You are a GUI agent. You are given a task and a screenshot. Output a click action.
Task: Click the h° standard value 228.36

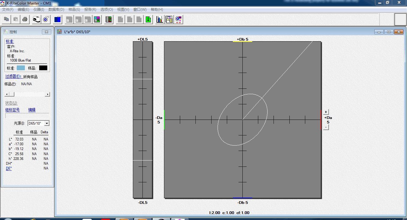click(x=18, y=159)
